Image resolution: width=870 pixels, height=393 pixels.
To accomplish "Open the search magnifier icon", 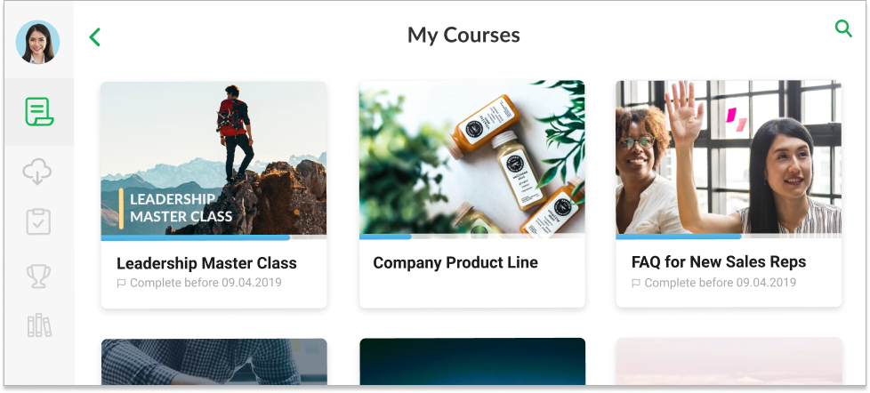I will pyautogui.click(x=843, y=28).
